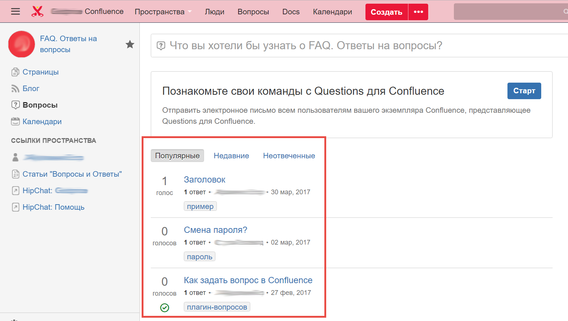Click the date '02 мар, 2017'
This screenshot has width=568, height=321.
pyautogui.click(x=291, y=242)
